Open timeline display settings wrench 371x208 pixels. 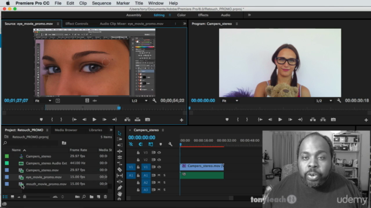[x=170, y=144]
